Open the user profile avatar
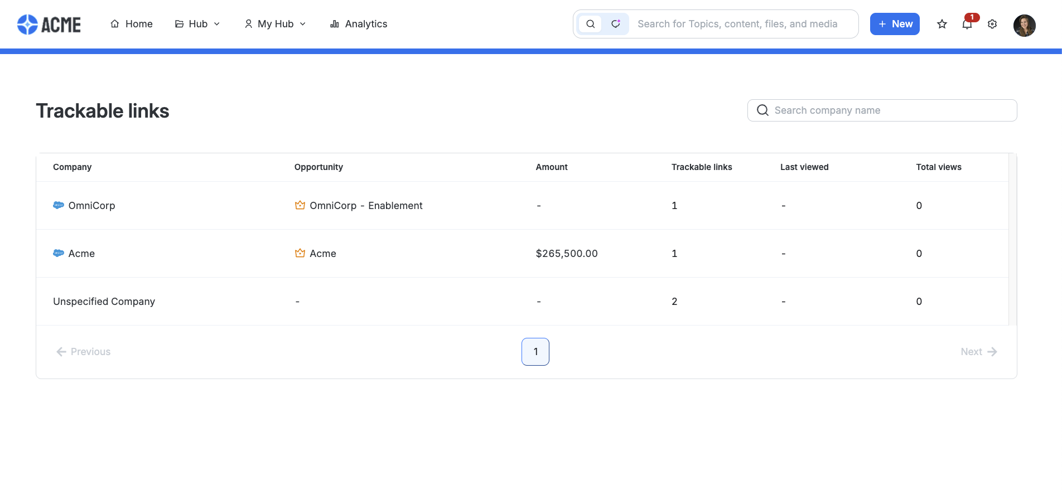1062x490 pixels. point(1025,25)
